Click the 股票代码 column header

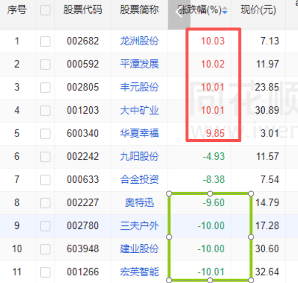(x=83, y=10)
